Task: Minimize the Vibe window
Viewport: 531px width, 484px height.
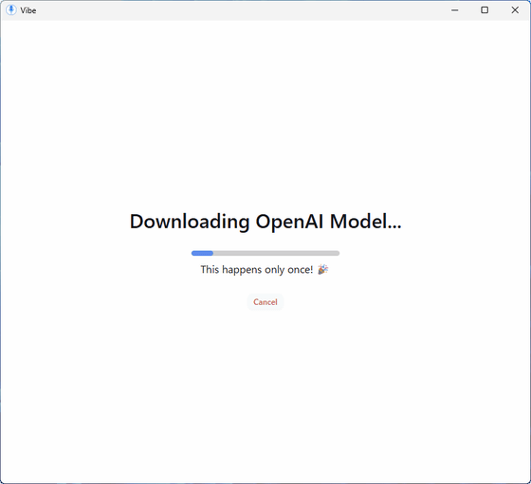Action: click(454, 10)
